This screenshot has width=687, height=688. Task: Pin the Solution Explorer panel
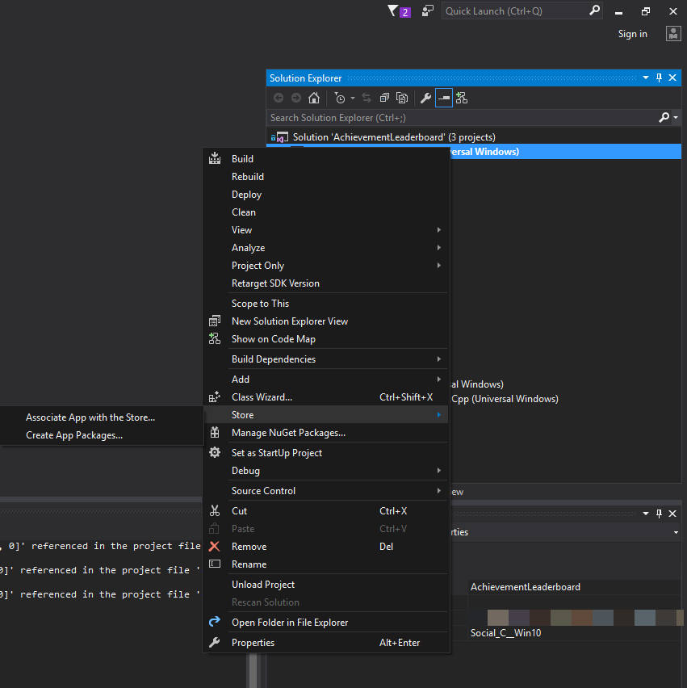(x=659, y=78)
